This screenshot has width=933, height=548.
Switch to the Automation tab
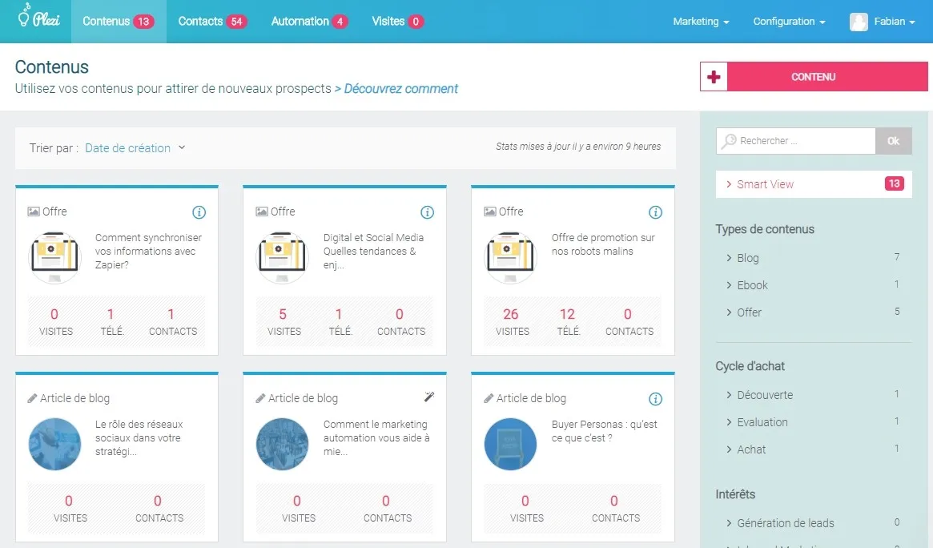tap(308, 22)
